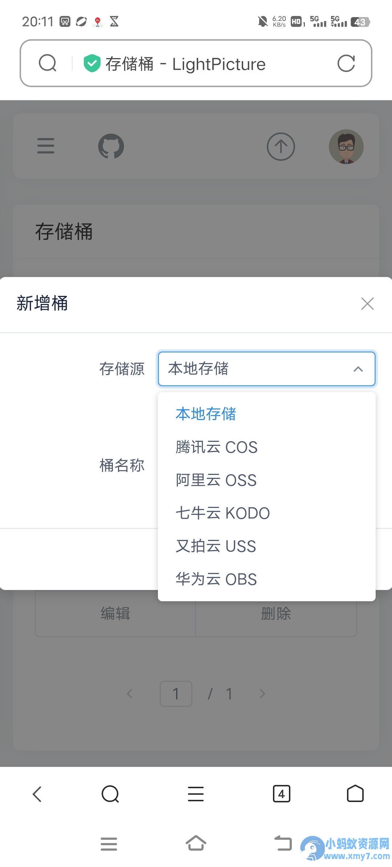Tap the 桶名称 field label
Viewport: 392px width, 867px height.
click(x=122, y=465)
